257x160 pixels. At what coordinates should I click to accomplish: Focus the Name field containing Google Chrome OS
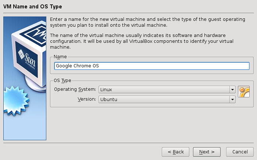[x=152, y=66]
